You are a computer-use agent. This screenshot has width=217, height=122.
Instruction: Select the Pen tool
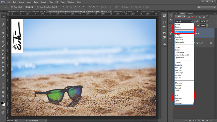[x=3, y=75]
